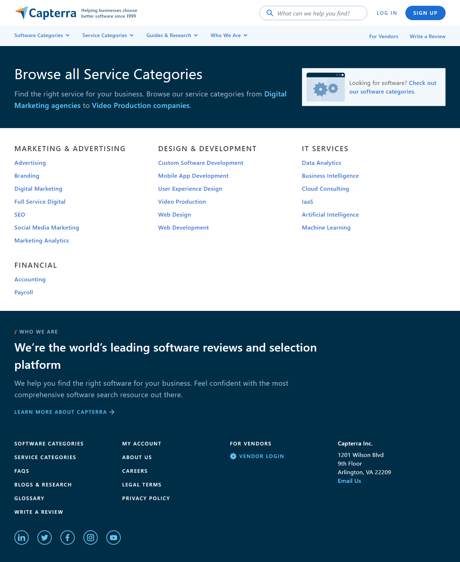460x562 pixels.
Task: Click the search magnifier icon
Action: point(270,13)
